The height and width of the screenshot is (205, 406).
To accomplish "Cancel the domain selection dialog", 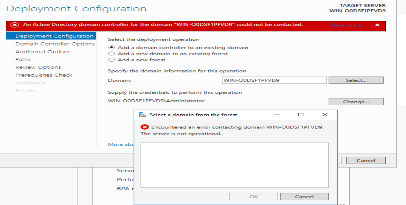I will click(304, 196).
